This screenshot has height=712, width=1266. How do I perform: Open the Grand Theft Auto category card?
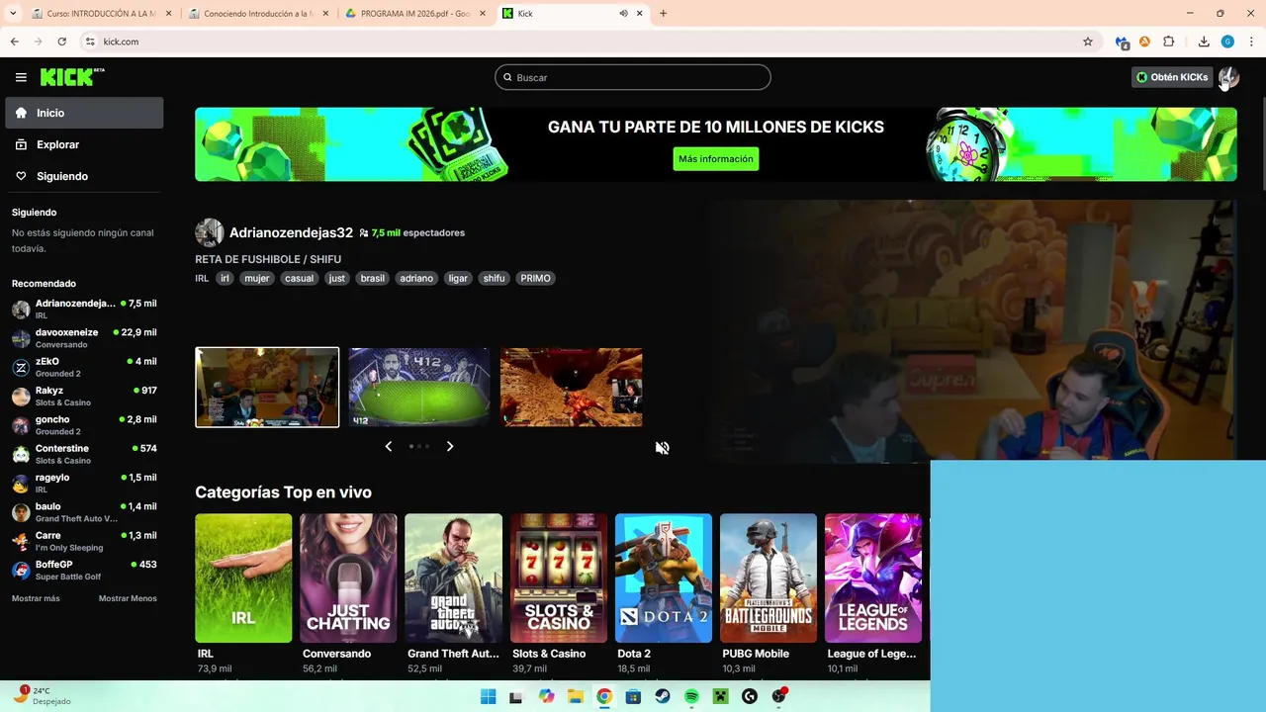pyautogui.click(x=453, y=578)
